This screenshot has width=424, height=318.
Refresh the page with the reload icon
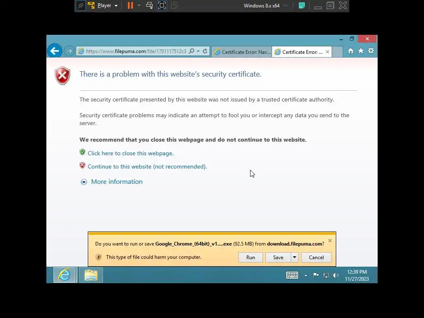point(205,51)
